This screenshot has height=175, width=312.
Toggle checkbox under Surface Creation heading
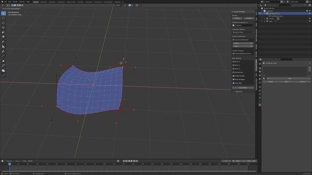tap(234, 53)
